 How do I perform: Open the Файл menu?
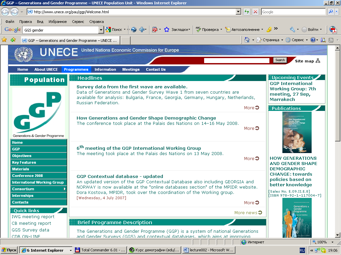click(10, 22)
